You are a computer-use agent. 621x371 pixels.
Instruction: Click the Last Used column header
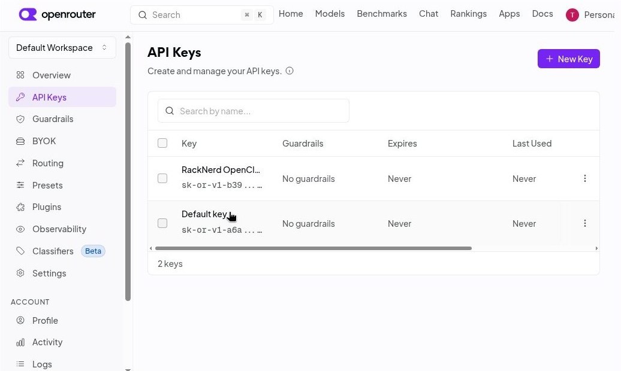532,143
